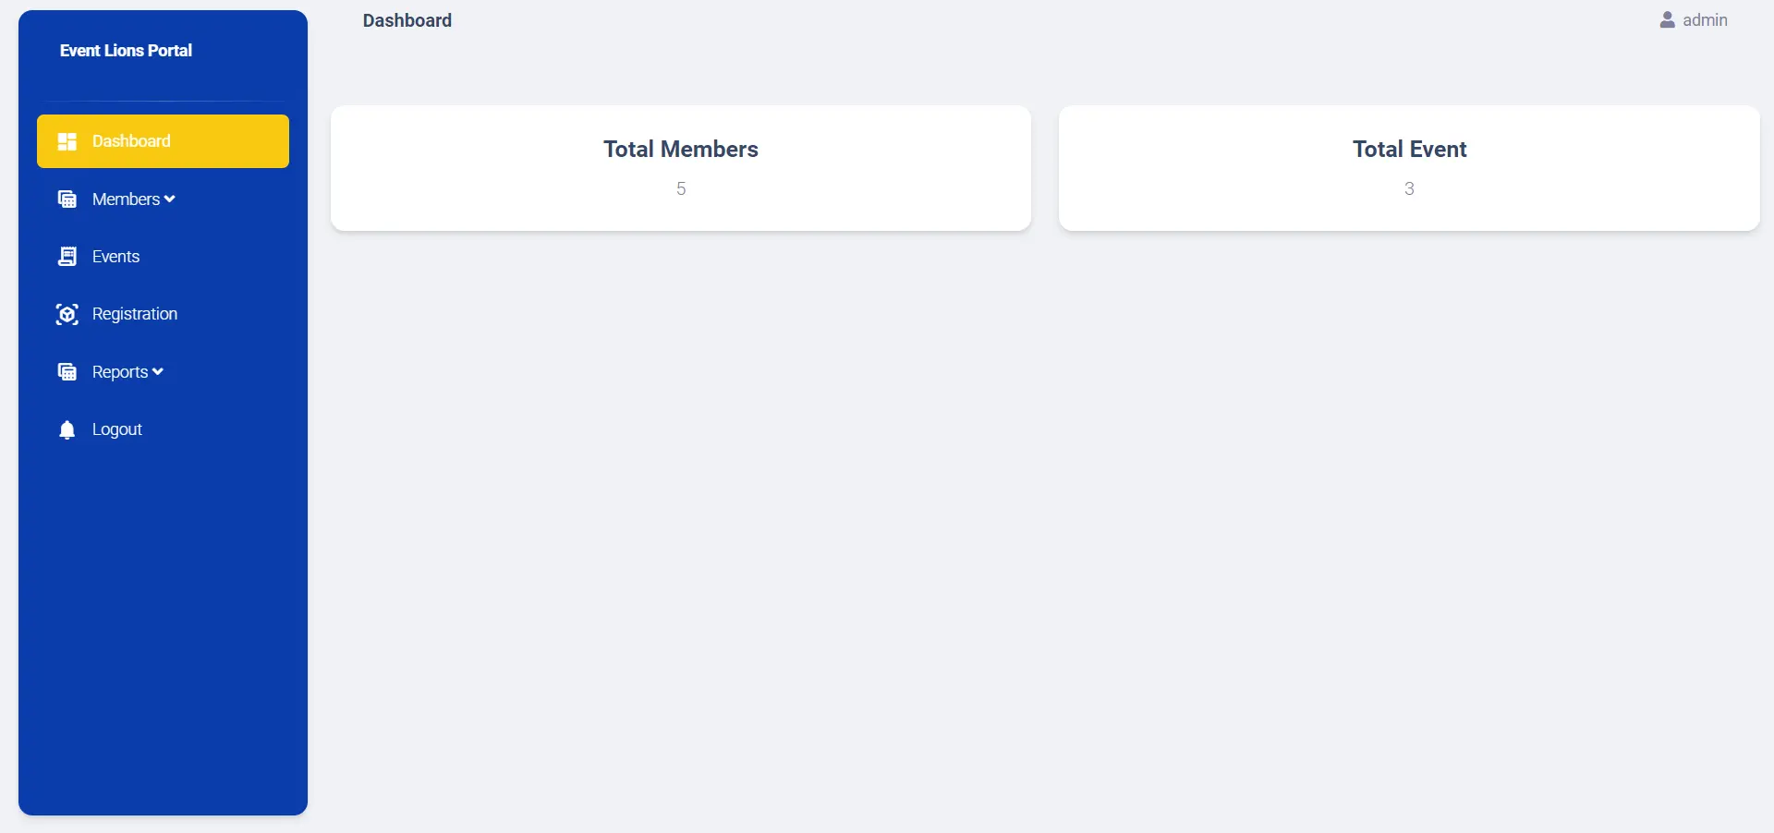The width and height of the screenshot is (1774, 833).
Task: Click the admin username text
Action: pos(1705,20)
